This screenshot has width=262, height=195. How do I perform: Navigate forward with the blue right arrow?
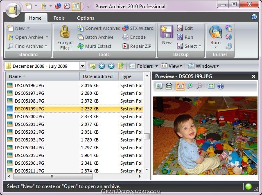111,66
